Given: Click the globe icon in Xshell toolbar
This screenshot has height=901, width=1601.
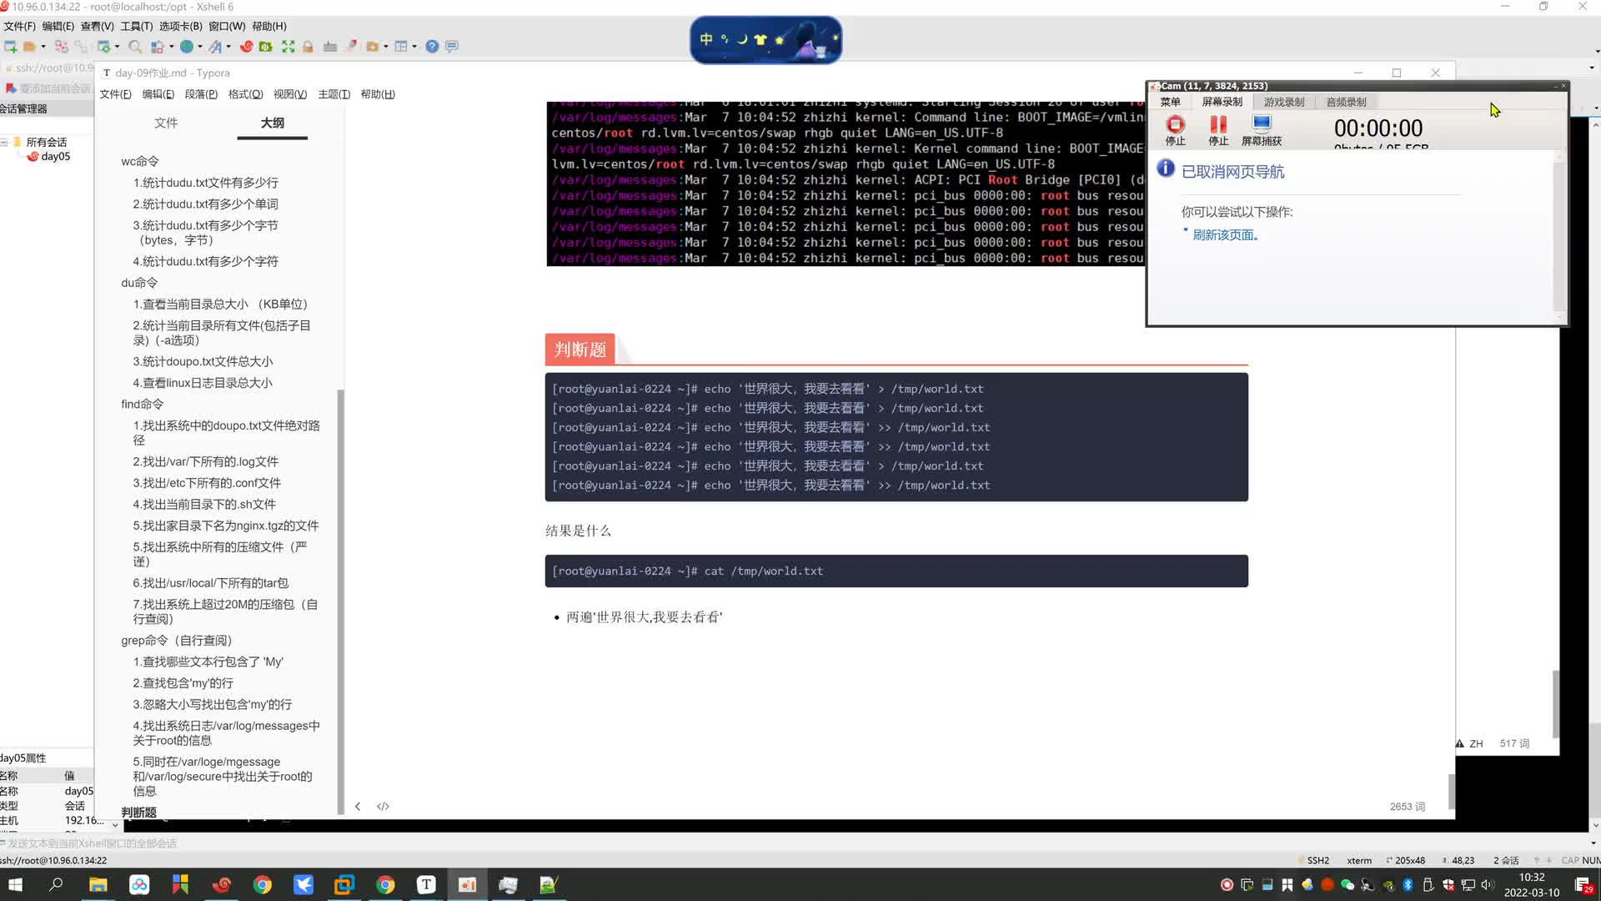Looking at the screenshot, I should (x=188, y=47).
